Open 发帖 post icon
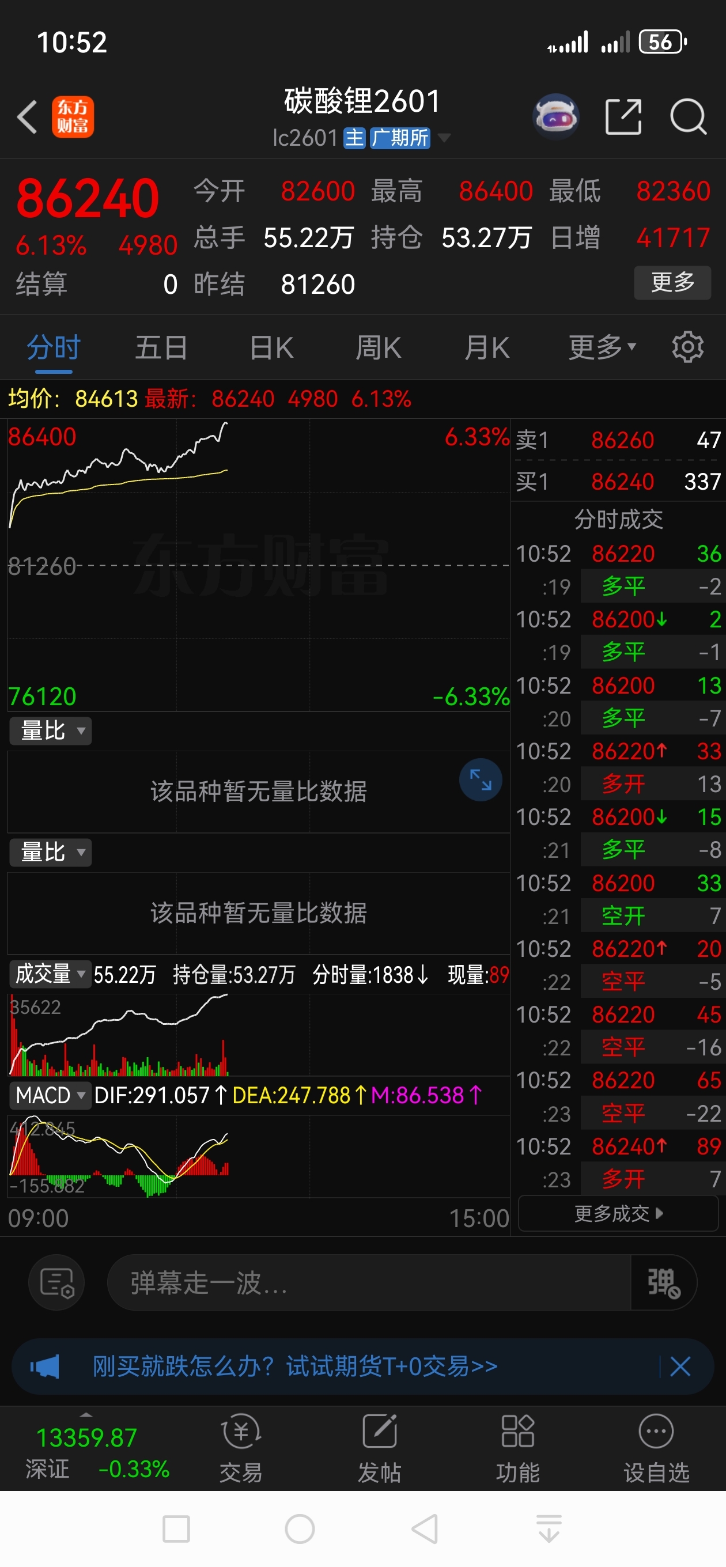 point(380,1449)
